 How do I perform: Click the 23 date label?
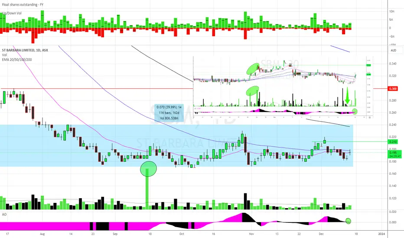click(93, 234)
